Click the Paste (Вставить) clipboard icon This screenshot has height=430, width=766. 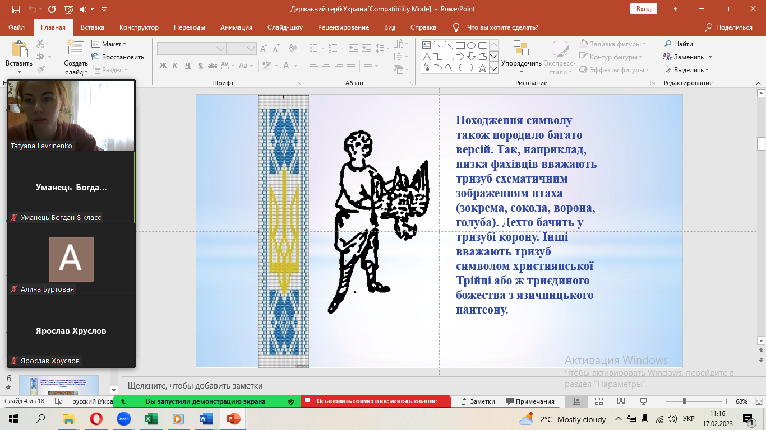click(19, 49)
